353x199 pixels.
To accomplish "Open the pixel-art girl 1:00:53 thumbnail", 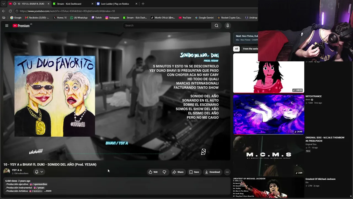I will tap(269, 77).
